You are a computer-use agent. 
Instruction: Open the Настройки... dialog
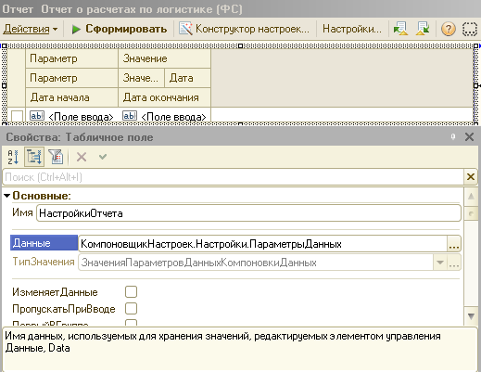[352, 29]
